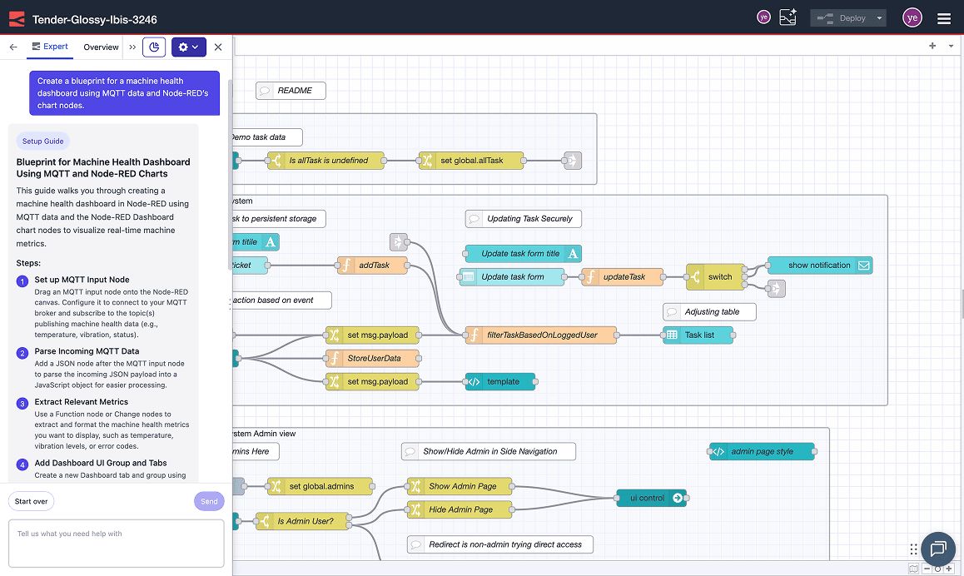Open the floating chat bubble button
Screen dimensions: 964x576
point(937,549)
